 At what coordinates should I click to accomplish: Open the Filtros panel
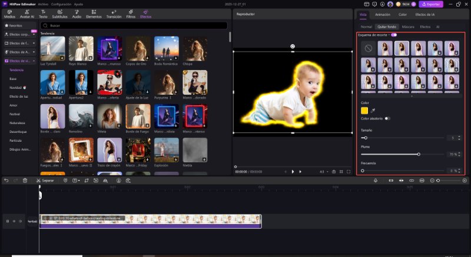(131, 14)
